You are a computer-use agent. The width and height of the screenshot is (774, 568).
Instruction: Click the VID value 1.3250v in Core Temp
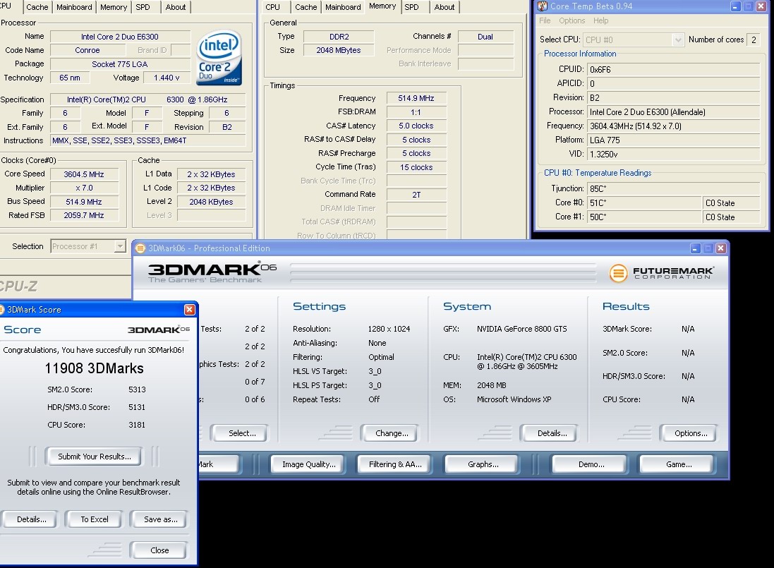tap(673, 154)
